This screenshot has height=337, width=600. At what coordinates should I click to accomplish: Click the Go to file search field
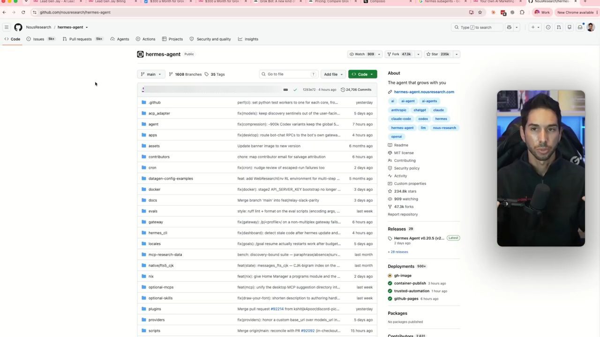point(289,74)
